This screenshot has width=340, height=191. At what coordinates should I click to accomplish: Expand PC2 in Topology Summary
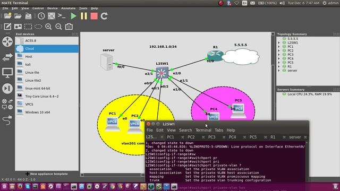coord(279,51)
